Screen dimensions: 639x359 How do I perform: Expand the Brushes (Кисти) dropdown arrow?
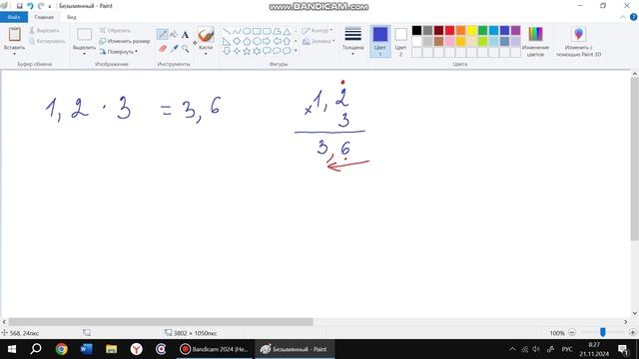pos(206,54)
